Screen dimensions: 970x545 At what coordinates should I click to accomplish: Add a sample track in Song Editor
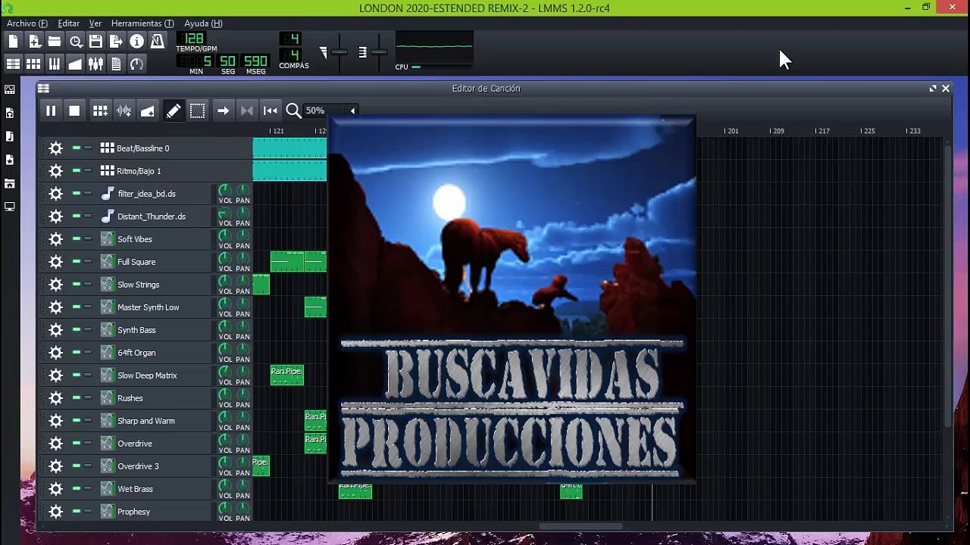124,111
